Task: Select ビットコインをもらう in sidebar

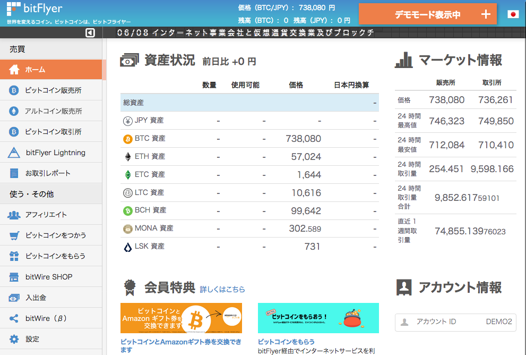Action: click(x=51, y=256)
